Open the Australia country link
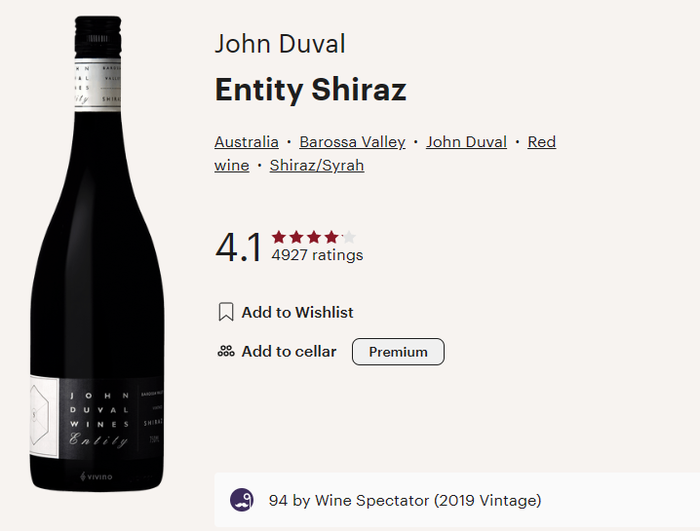 point(247,142)
